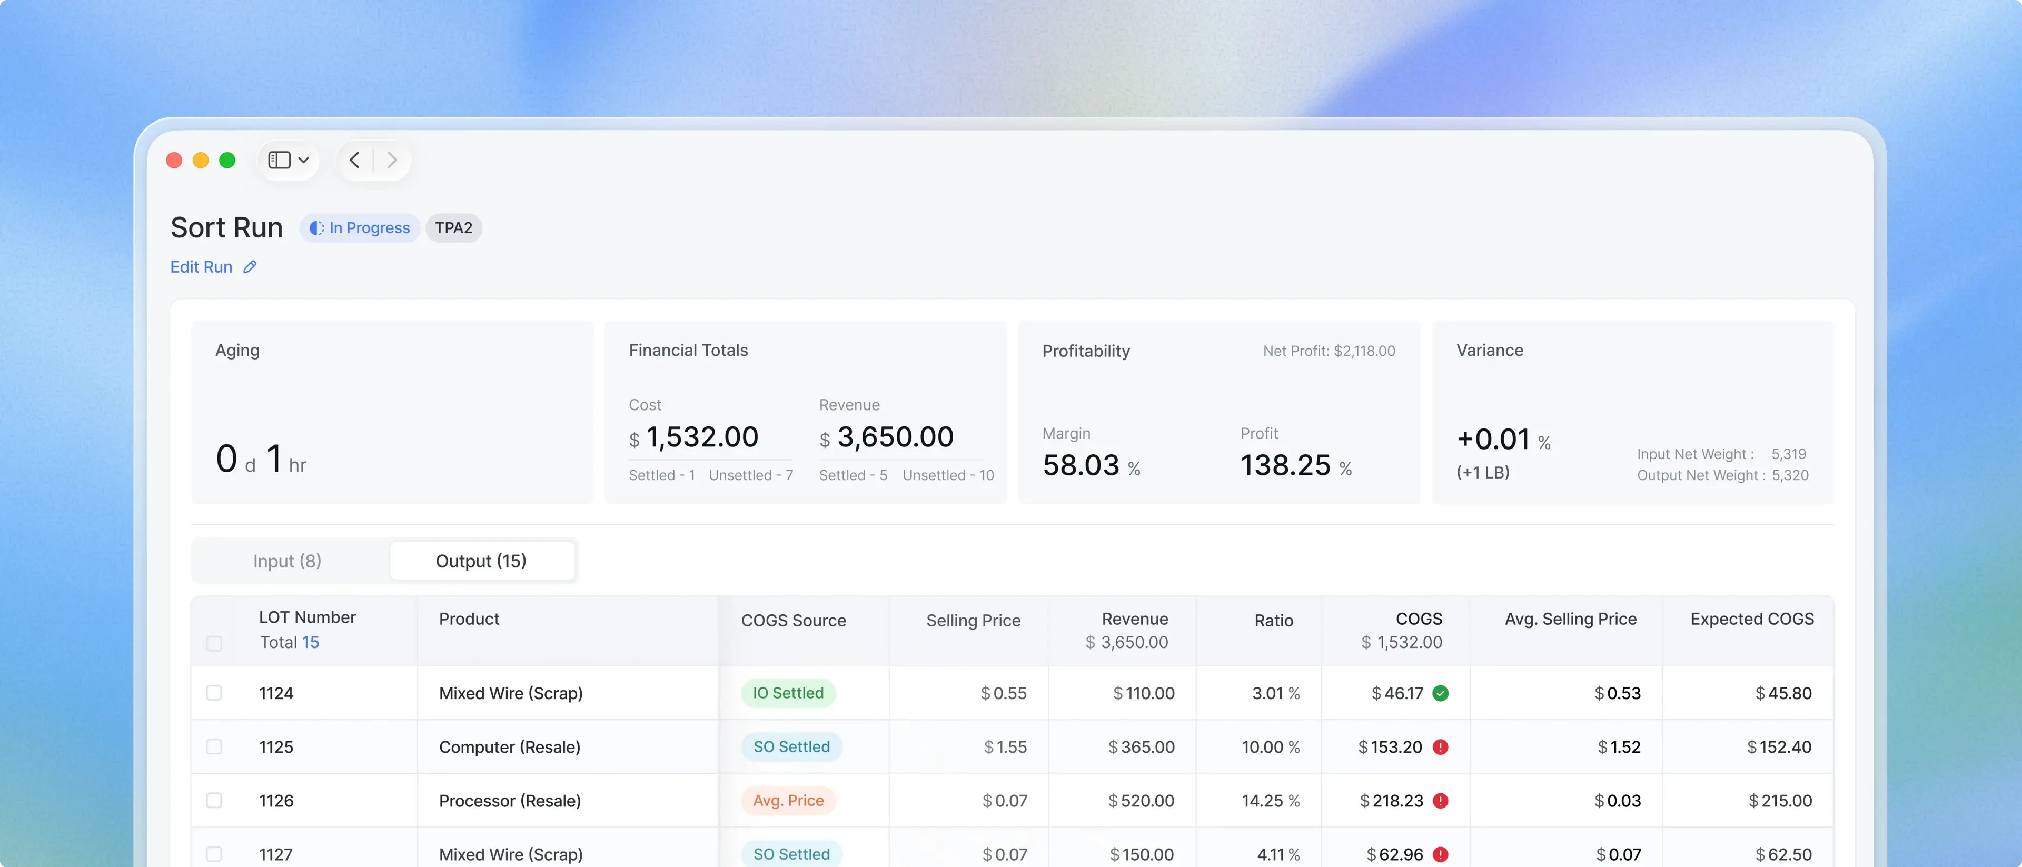Click the LOT Number column header

point(307,617)
